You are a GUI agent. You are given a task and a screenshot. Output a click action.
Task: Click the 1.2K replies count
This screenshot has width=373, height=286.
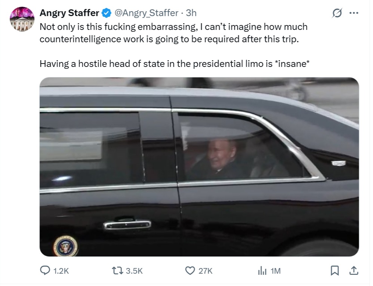tap(61, 271)
